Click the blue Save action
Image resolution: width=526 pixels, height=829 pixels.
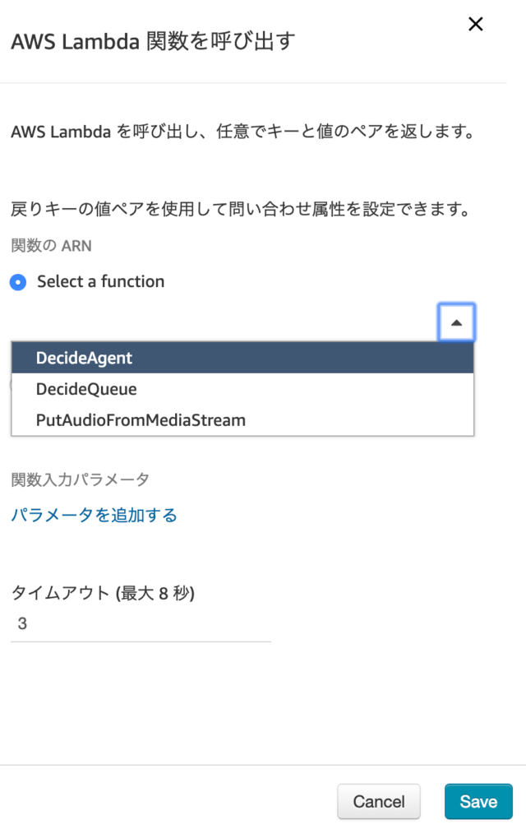coord(478,801)
